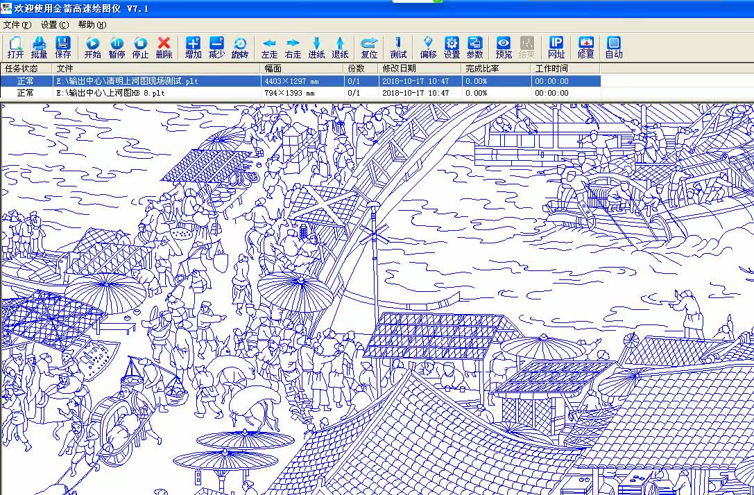754x495 pixels.
Task: Retract paper with the 退纸 icon
Action: 340,48
